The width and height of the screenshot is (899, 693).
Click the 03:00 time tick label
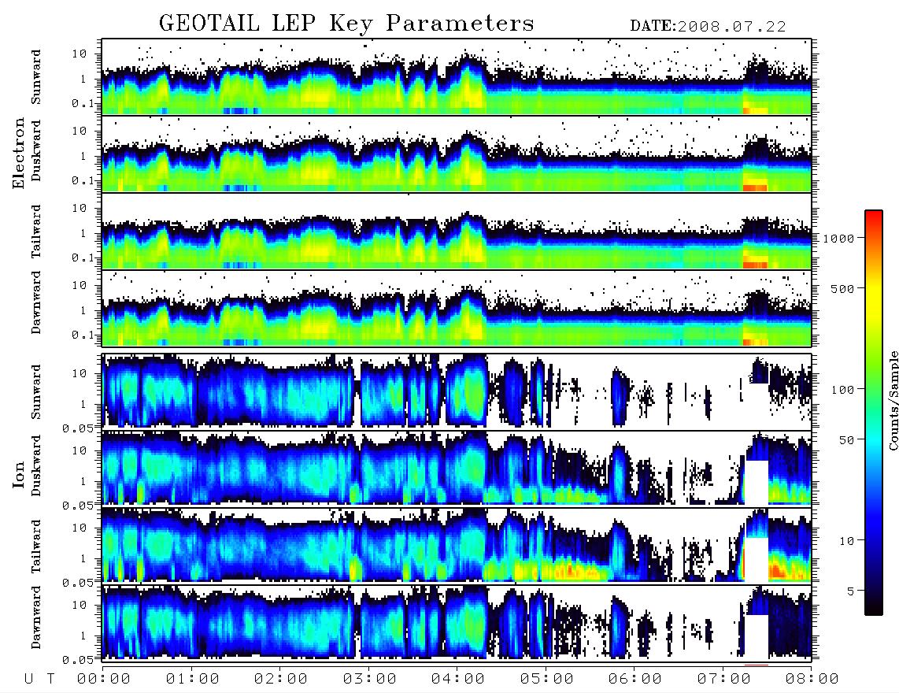click(x=370, y=679)
